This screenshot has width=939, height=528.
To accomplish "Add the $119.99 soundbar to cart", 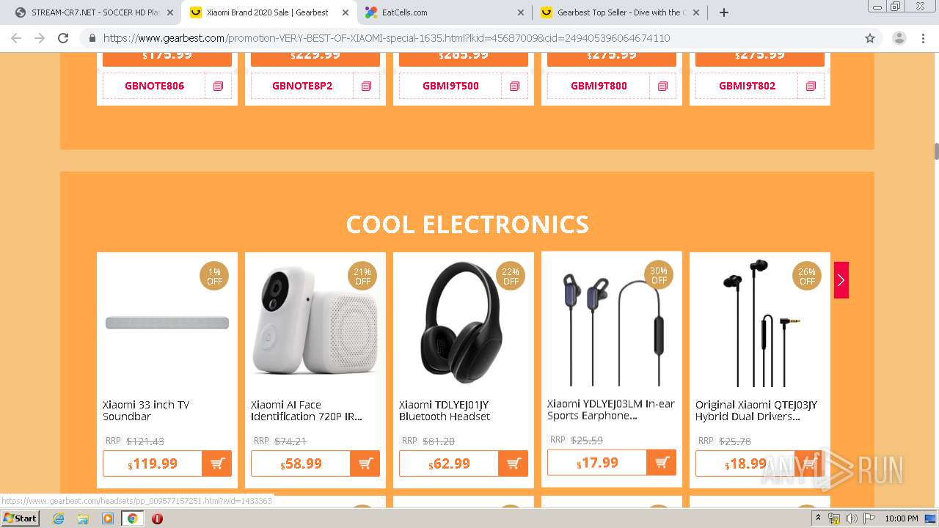I will 216,463.
